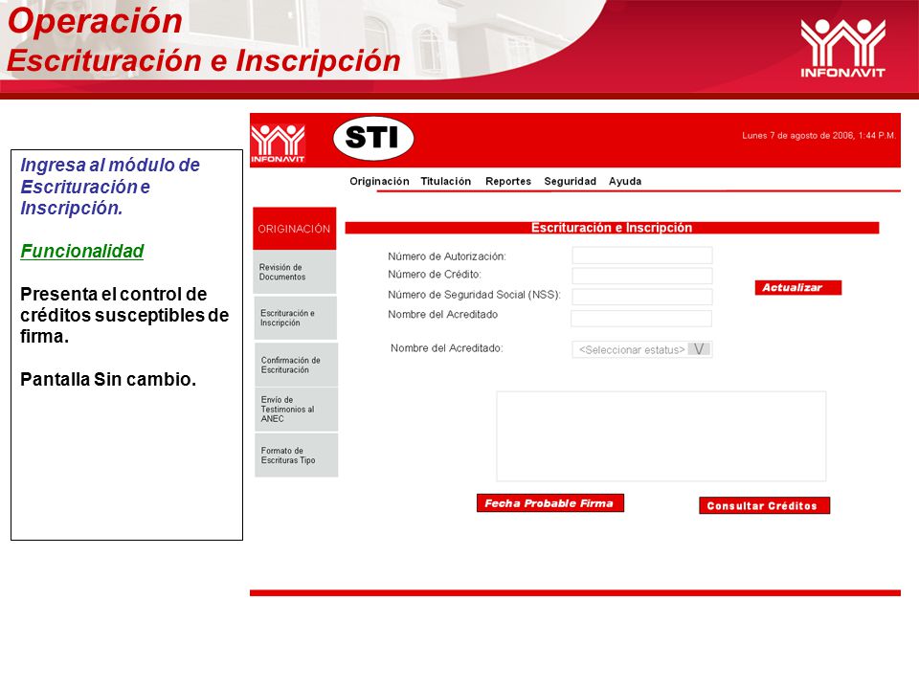The height and width of the screenshot is (689, 919).
Task: Open Revisión de Documentos in sidebar
Action: point(295,272)
